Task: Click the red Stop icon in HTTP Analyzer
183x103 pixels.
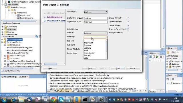Action: coord(161,57)
